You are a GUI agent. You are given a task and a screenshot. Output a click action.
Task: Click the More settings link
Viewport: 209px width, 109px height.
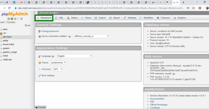[x=48, y=76]
